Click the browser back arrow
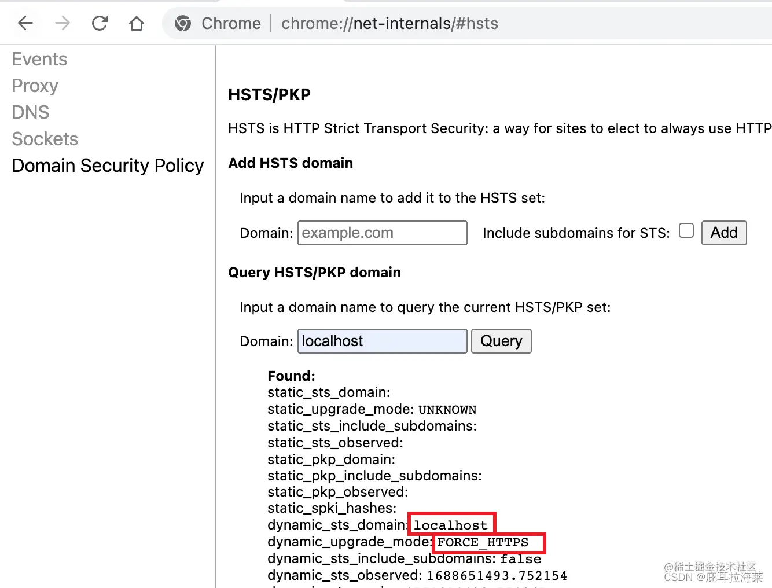 pos(25,23)
